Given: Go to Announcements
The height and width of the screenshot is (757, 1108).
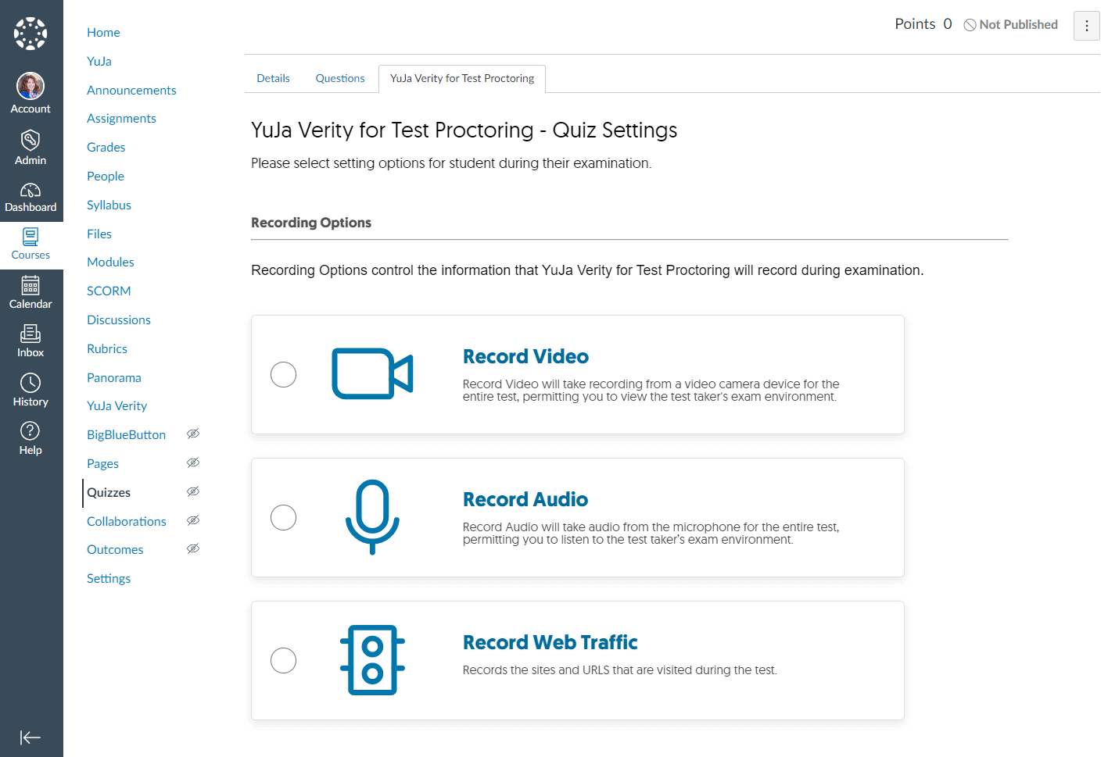Looking at the screenshot, I should (131, 90).
